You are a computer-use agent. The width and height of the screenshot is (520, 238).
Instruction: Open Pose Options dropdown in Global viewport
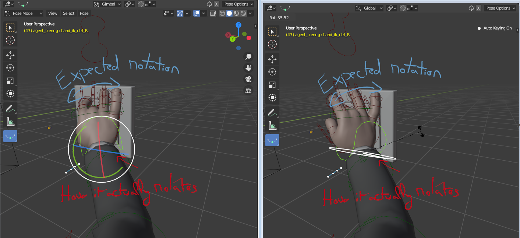tap(500, 8)
